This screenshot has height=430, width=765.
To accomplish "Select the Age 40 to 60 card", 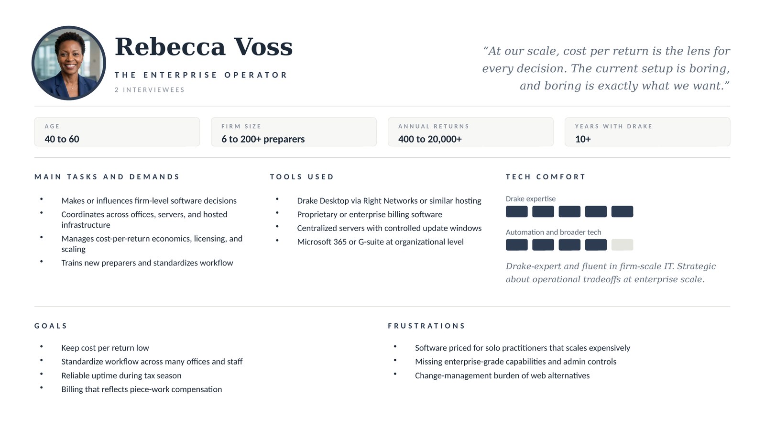I will [x=117, y=132].
